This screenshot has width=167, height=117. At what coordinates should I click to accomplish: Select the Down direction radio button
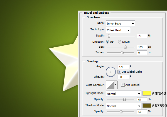pos(120,42)
